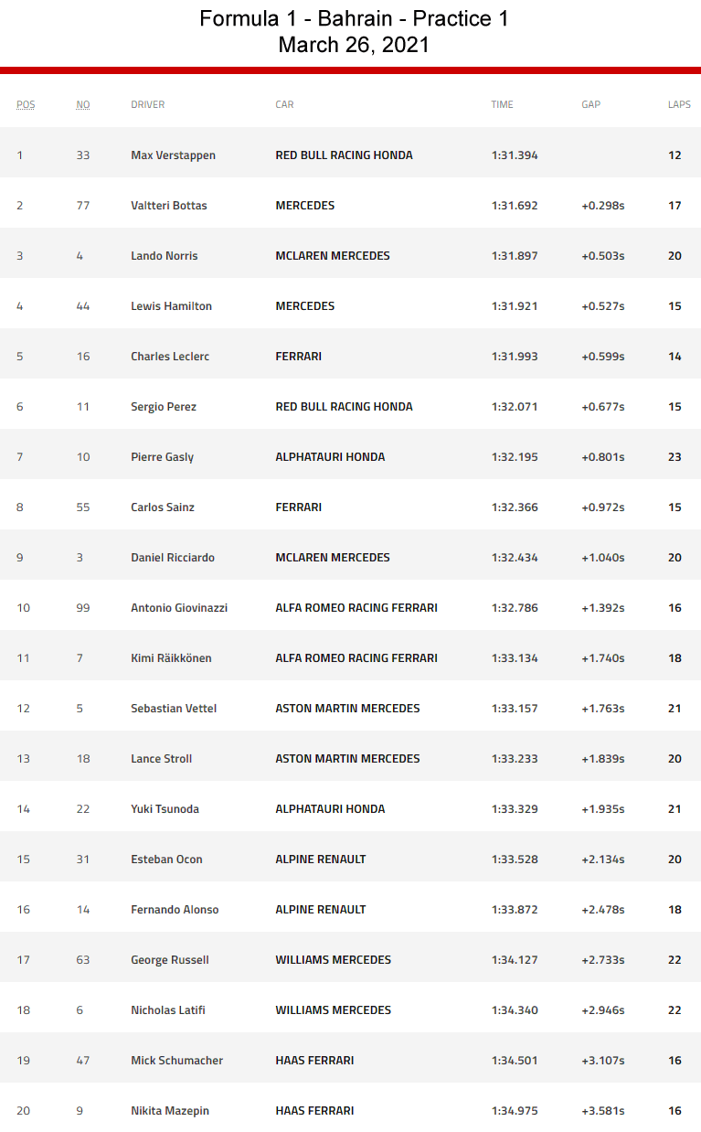Click George Russell's gap of +2.733s
The height and width of the screenshot is (1132, 701).
coord(603,960)
